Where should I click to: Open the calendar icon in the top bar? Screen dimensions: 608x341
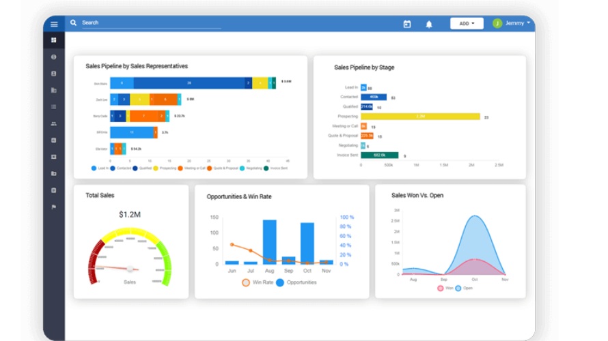[x=407, y=24]
